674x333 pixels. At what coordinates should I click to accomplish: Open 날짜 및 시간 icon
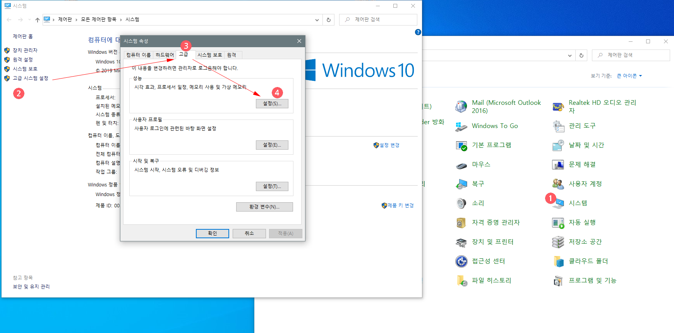[x=558, y=145]
